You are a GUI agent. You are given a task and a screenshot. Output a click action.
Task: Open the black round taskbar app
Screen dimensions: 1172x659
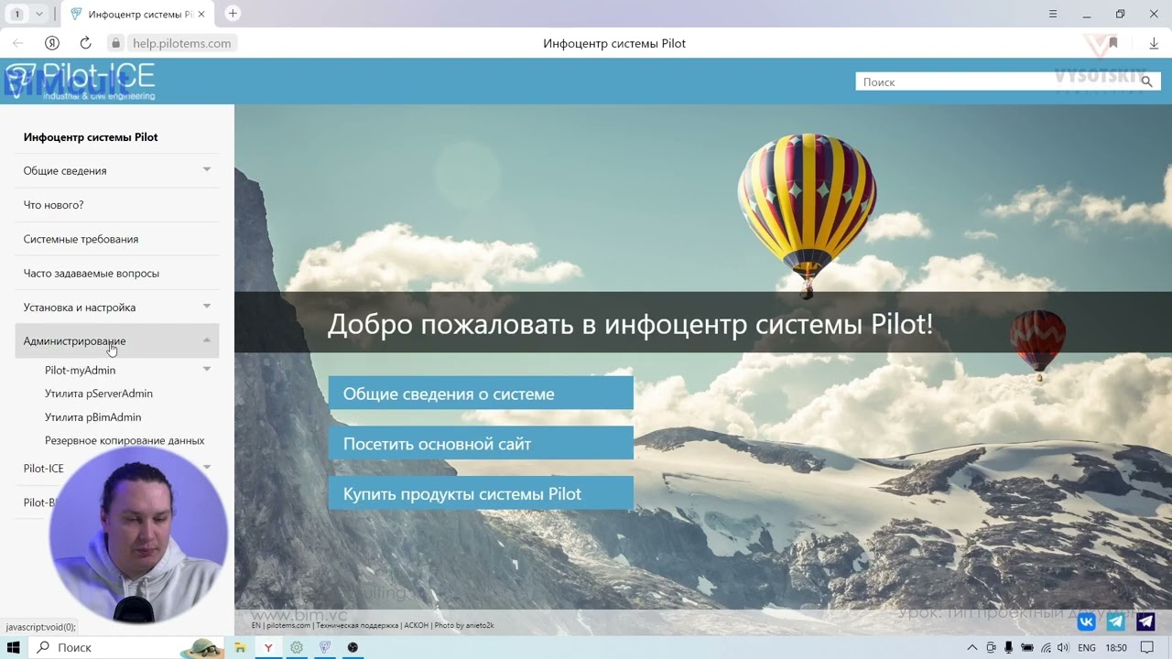coord(353,647)
